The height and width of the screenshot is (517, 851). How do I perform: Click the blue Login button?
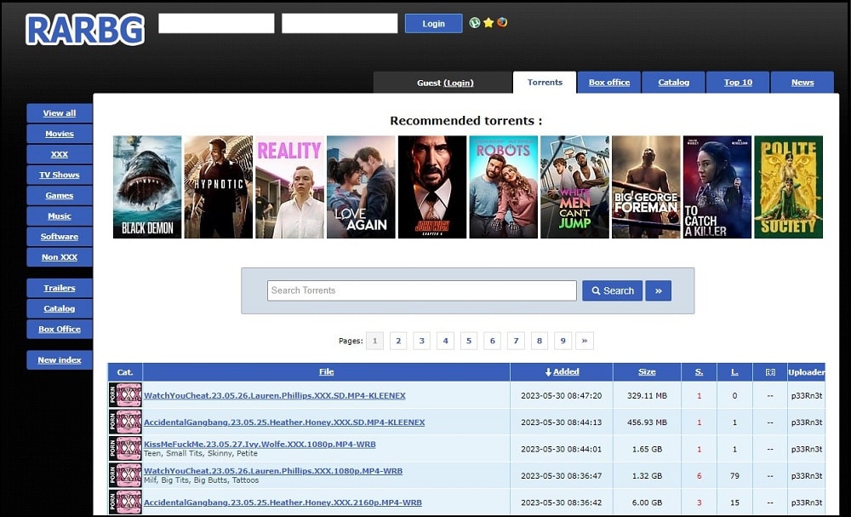(434, 23)
